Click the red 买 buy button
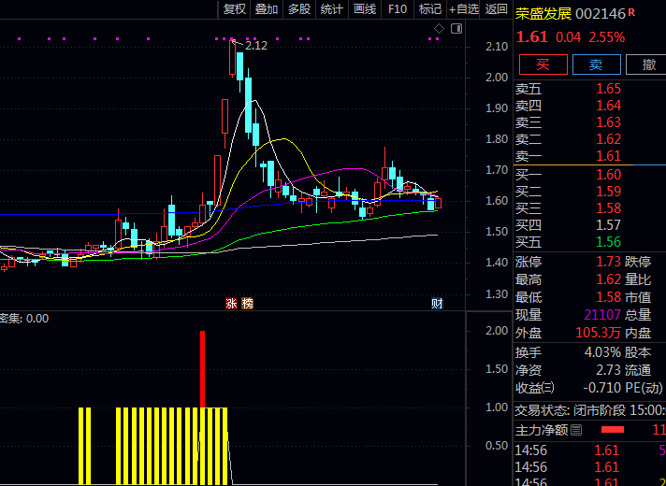Image resolution: width=666 pixels, height=486 pixels. click(543, 64)
